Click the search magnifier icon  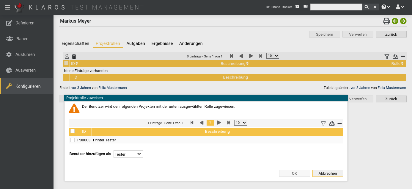[367, 7]
